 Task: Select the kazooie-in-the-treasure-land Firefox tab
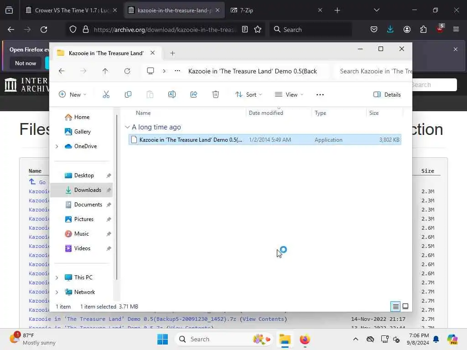click(174, 10)
